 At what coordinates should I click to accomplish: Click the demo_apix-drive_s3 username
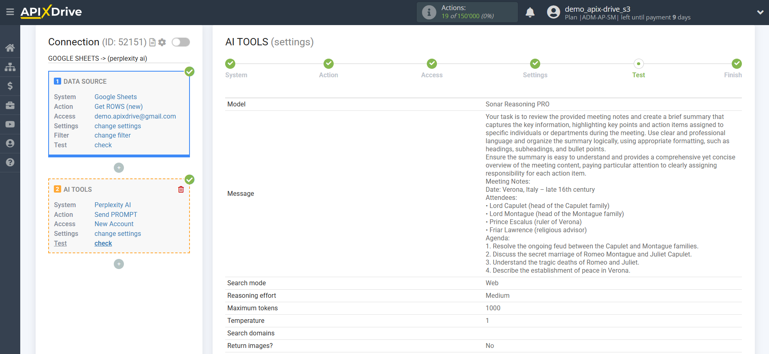597,9
